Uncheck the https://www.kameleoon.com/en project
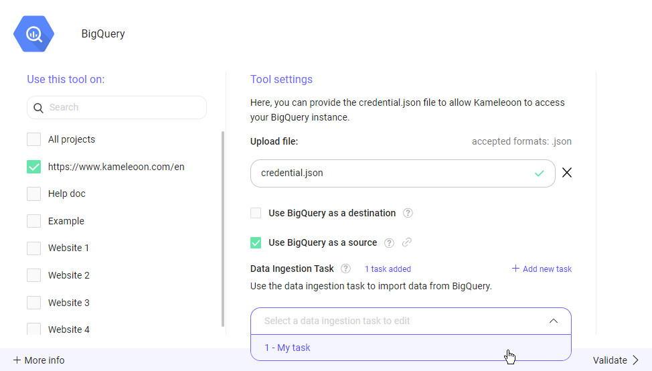652x371 pixels. coord(33,167)
